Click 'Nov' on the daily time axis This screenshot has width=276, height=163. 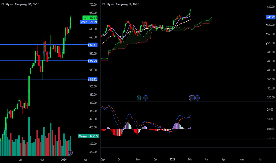click(x=138, y=159)
